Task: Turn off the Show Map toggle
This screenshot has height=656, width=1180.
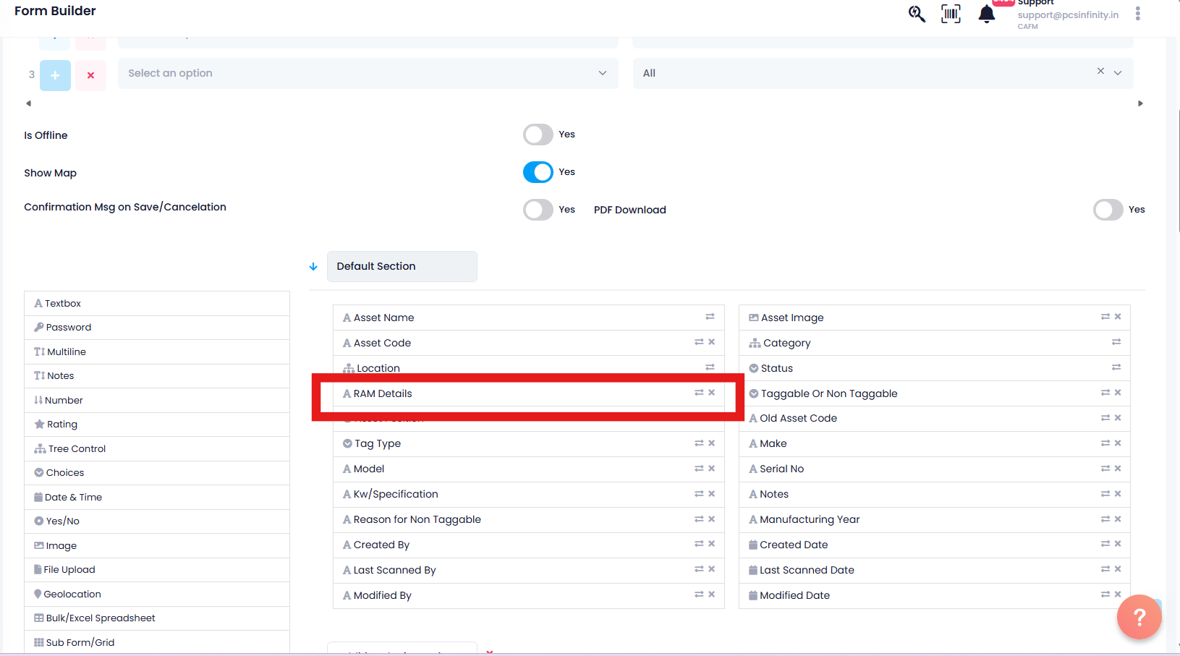Action: click(538, 172)
